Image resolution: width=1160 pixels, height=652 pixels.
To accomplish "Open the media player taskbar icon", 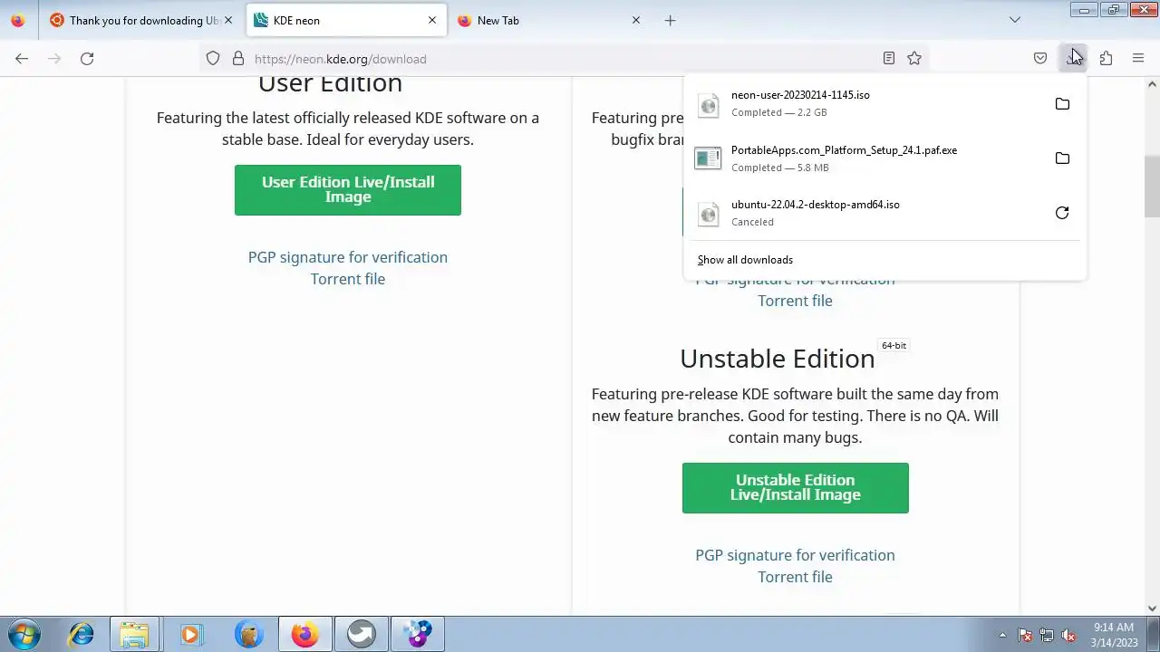I will 190,634.
